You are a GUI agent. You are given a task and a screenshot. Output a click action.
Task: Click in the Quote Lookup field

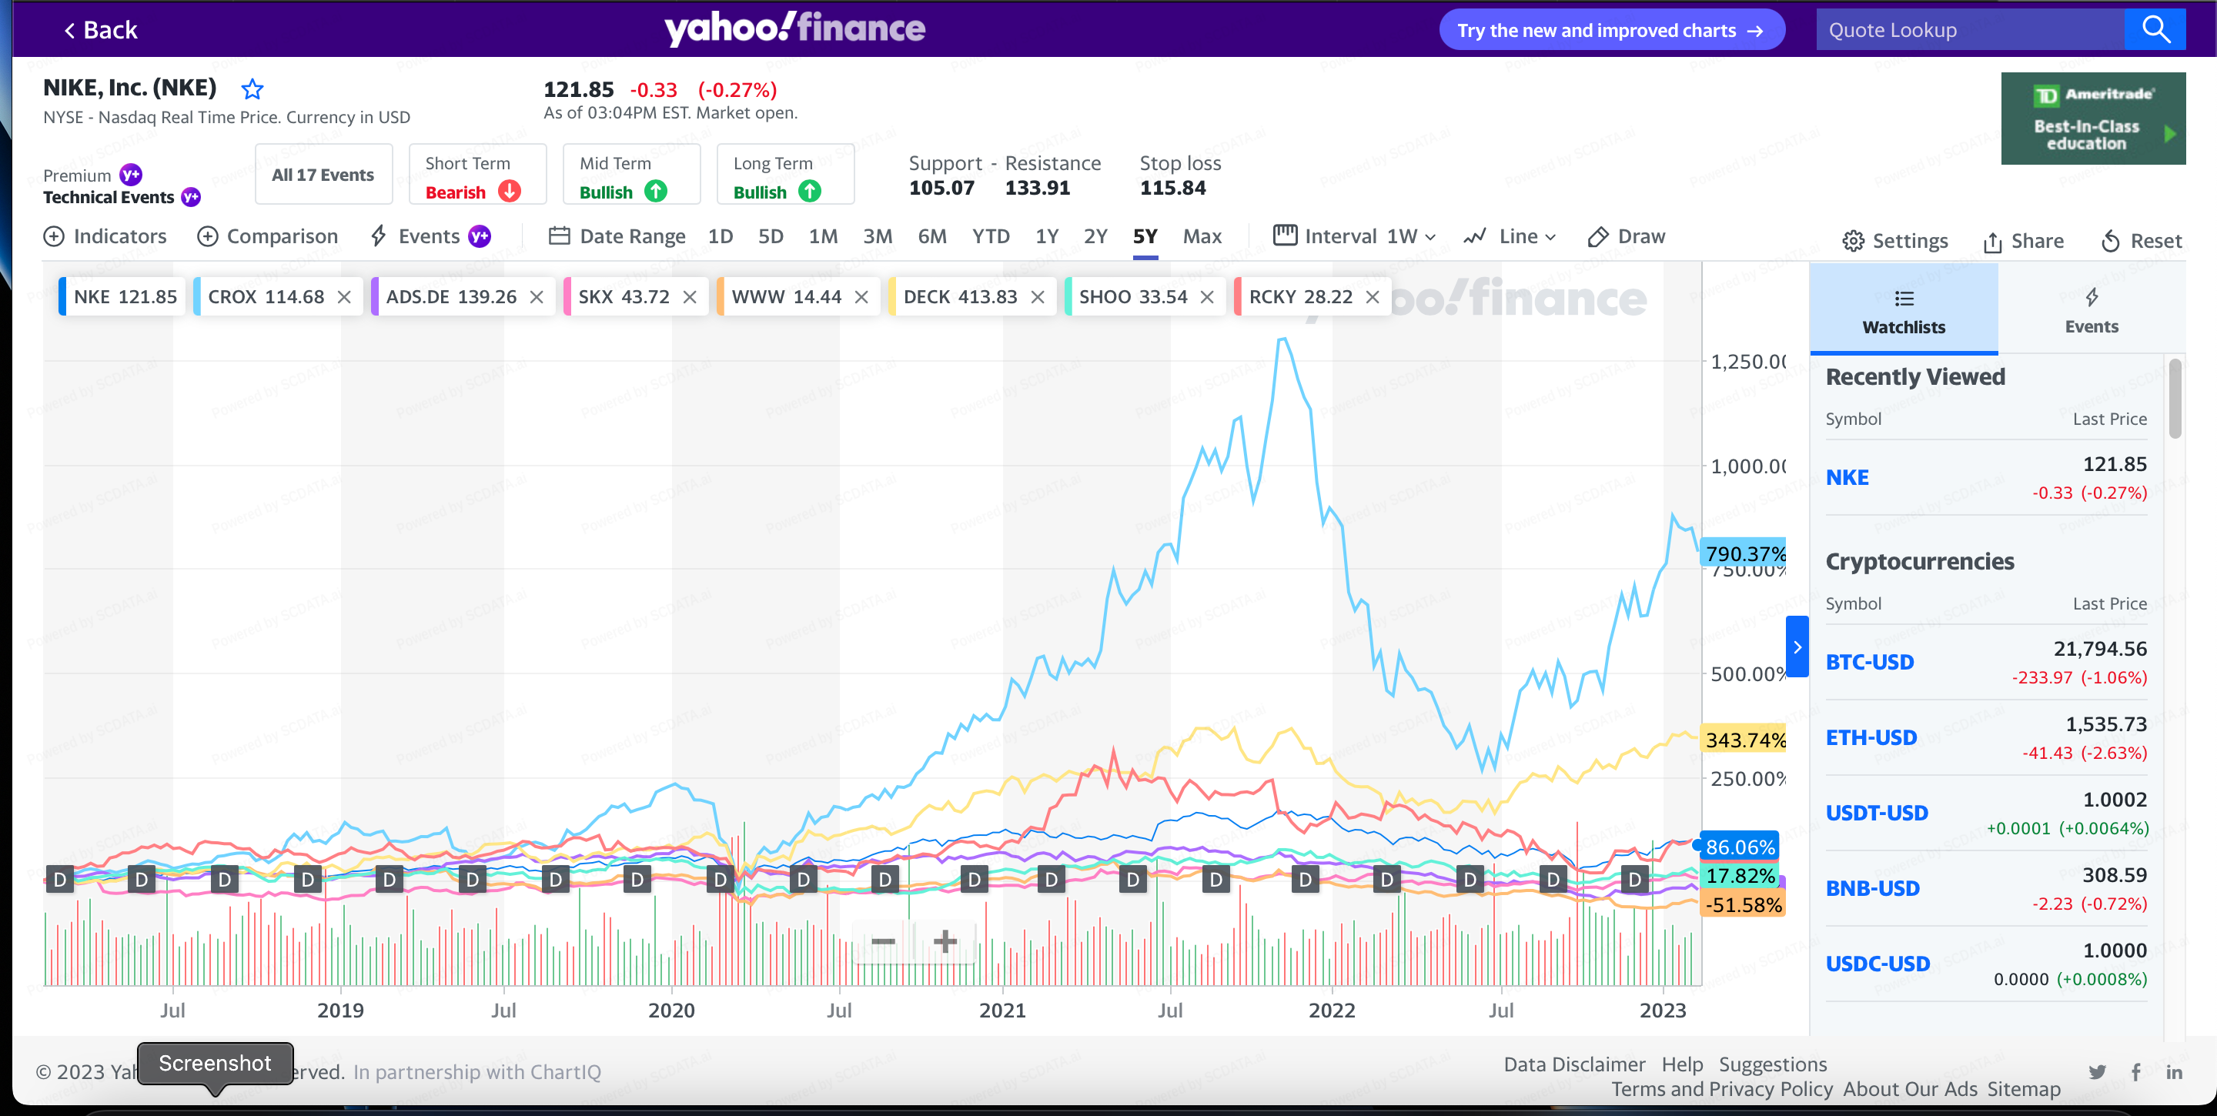coord(1969,30)
